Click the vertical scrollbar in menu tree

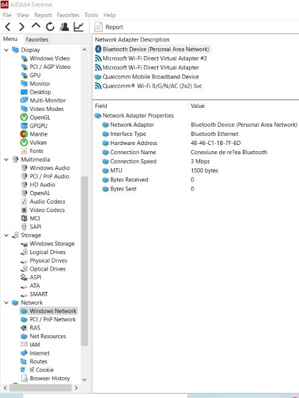tap(84, 261)
